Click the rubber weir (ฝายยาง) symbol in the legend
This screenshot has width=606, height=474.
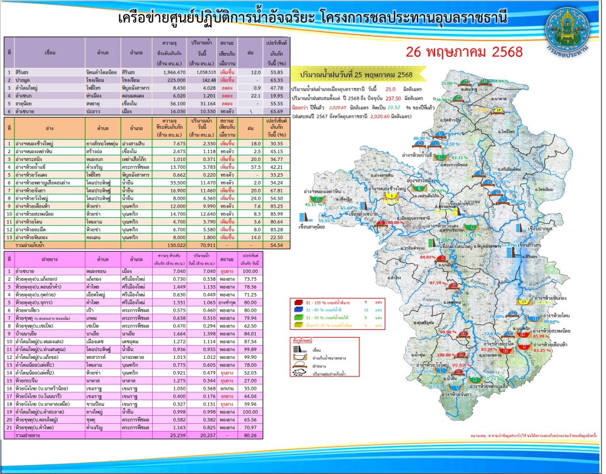click(x=299, y=366)
